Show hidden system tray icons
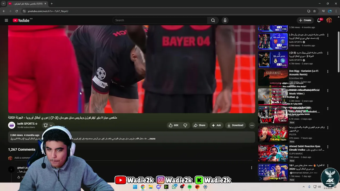 [x=303, y=187]
